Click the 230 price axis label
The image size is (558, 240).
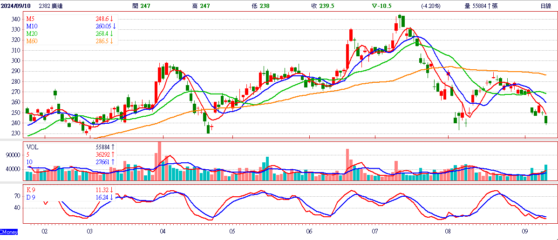pos(15,133)
